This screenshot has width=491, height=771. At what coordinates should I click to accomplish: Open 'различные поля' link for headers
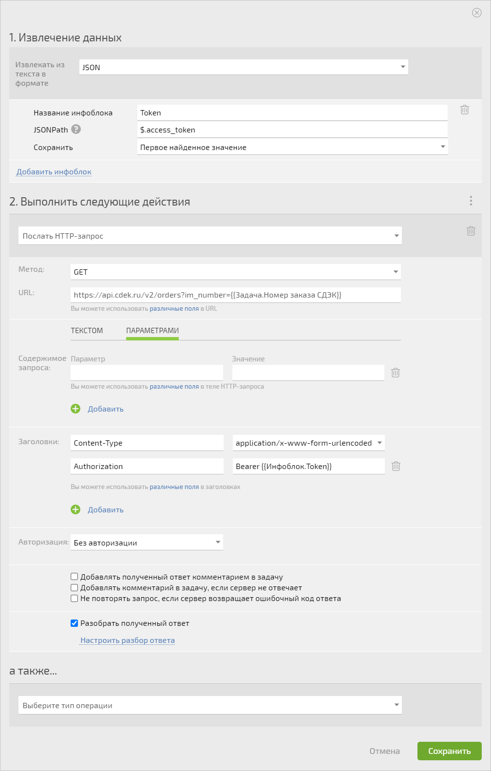(x=174, y=487)
